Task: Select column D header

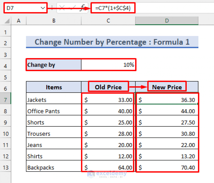Action: pyautogui.click(x=167, y=21)
